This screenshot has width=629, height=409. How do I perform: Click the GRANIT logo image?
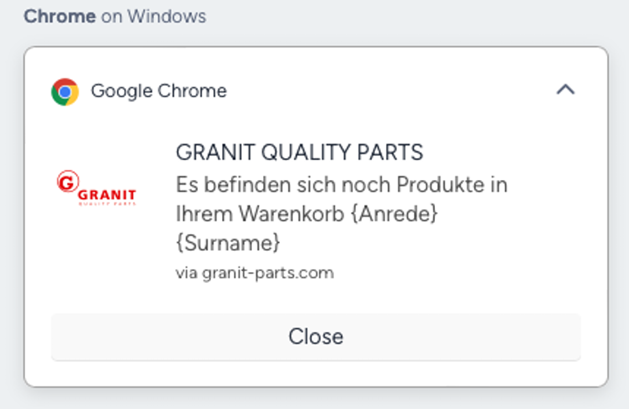[x=96, y=190]
